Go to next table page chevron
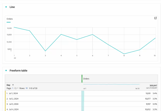The width and height of the screenshot is (161, 111). click(18, 88)
